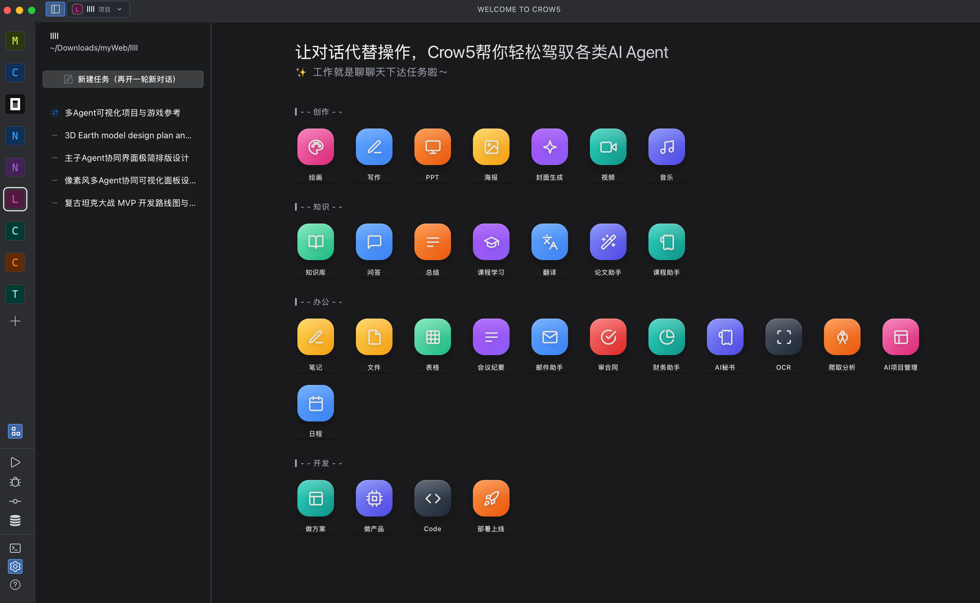Open the Code agent icon
Screen dimensions: 980x603
tap(432, 498)
